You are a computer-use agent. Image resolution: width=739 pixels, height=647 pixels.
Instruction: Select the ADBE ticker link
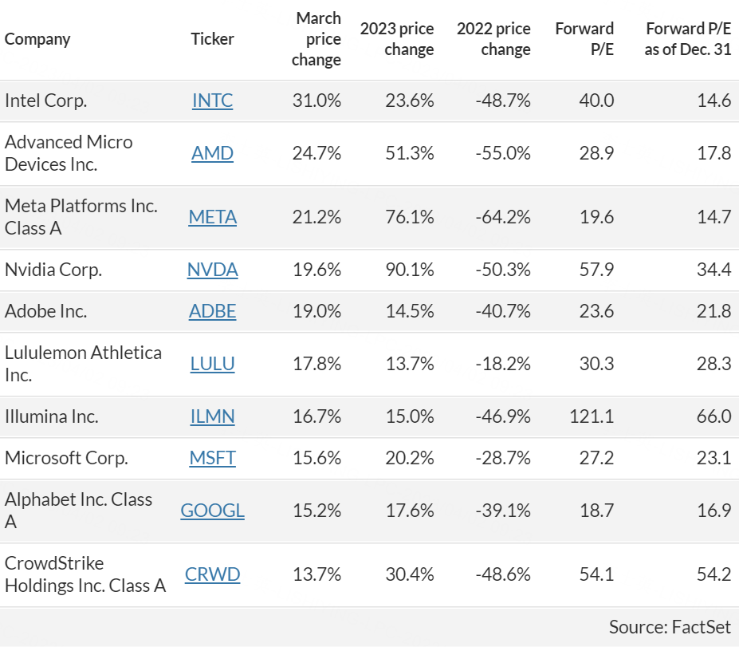pyautogui.click(x=212, y=311)
